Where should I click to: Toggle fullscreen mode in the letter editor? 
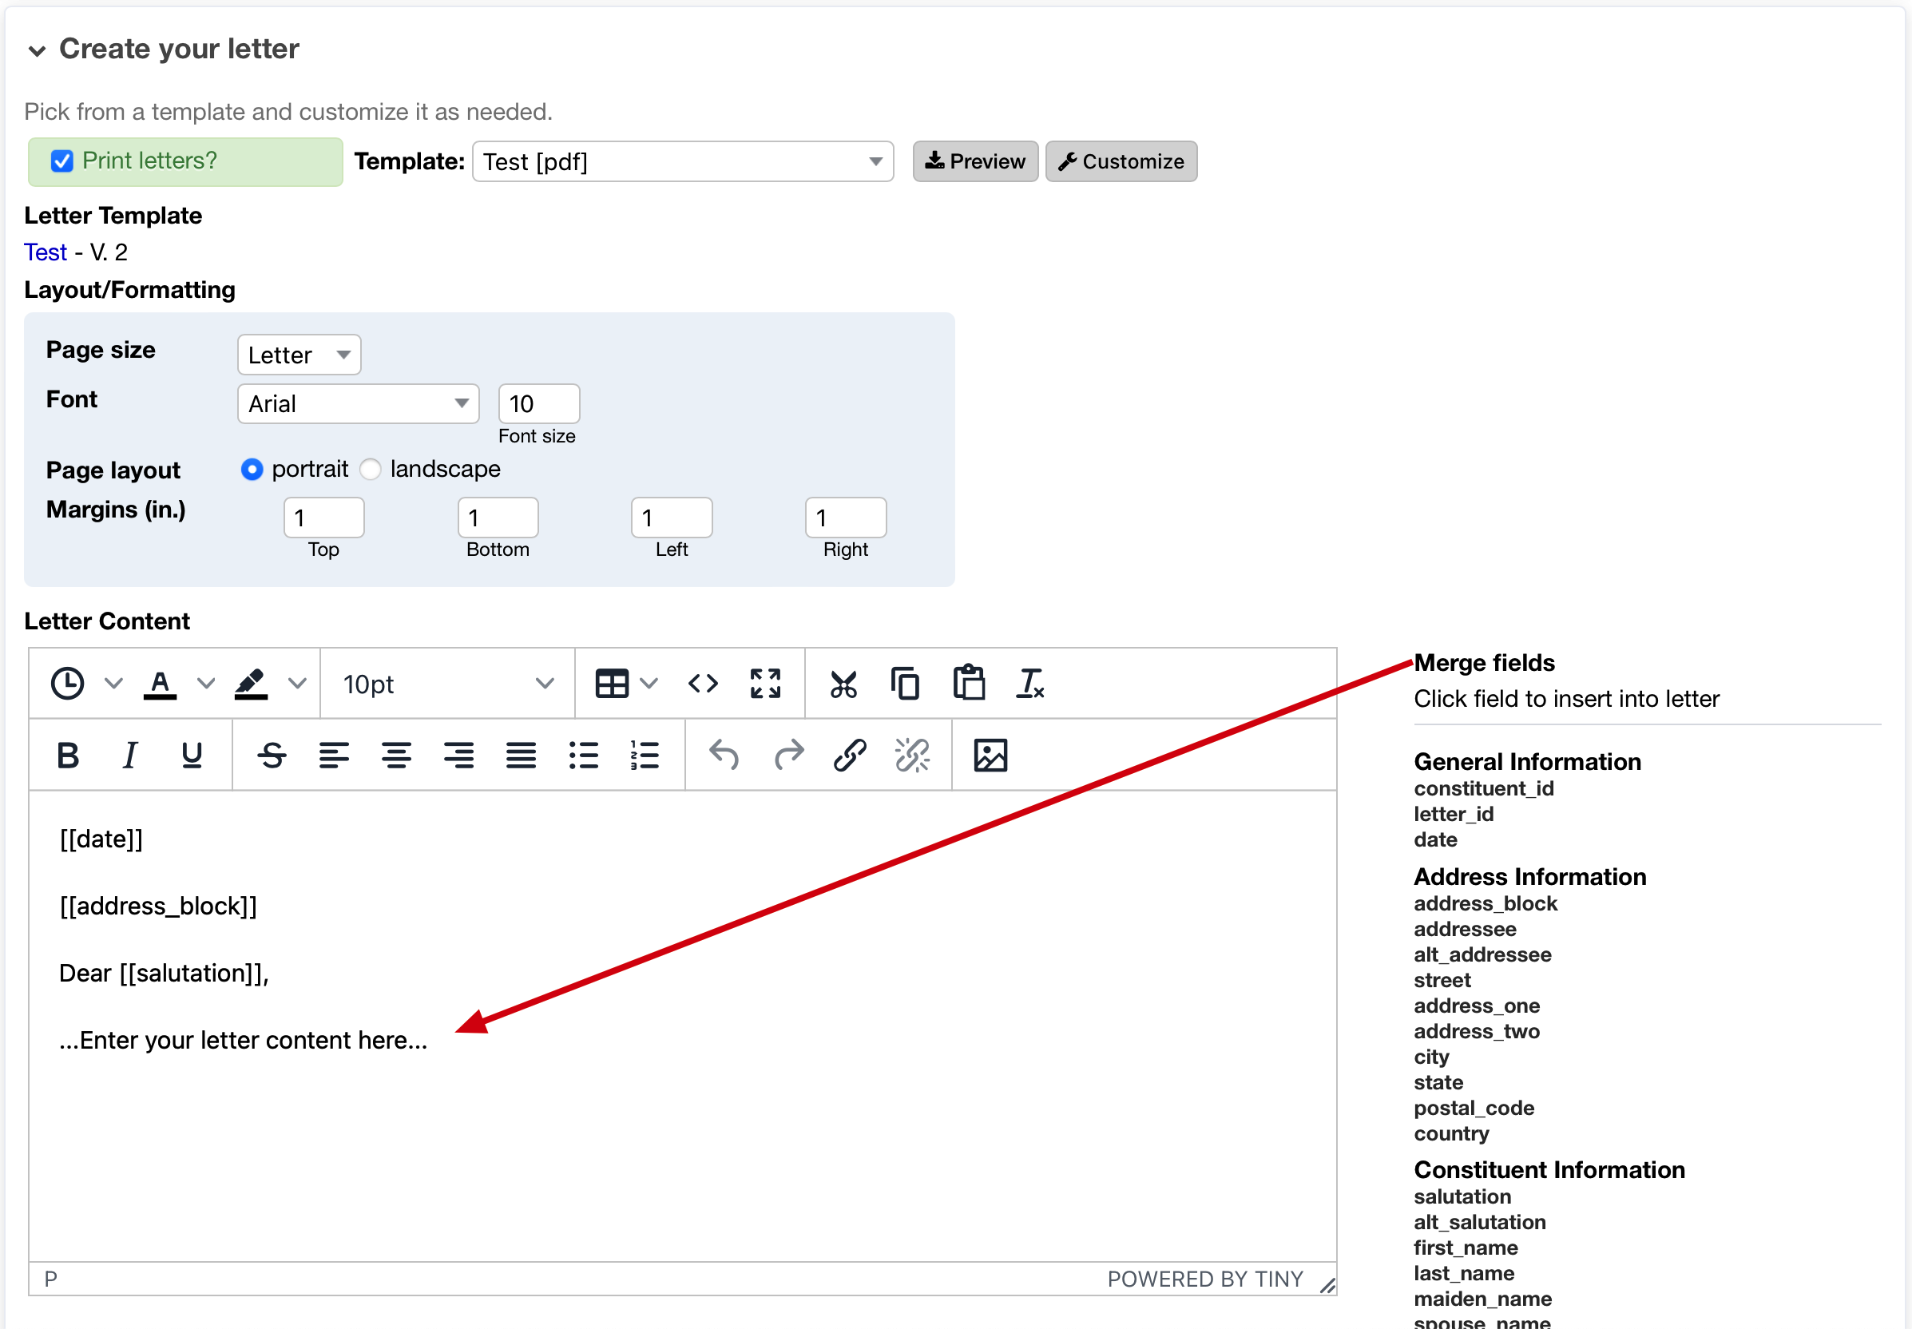click(x=765, y=683)
